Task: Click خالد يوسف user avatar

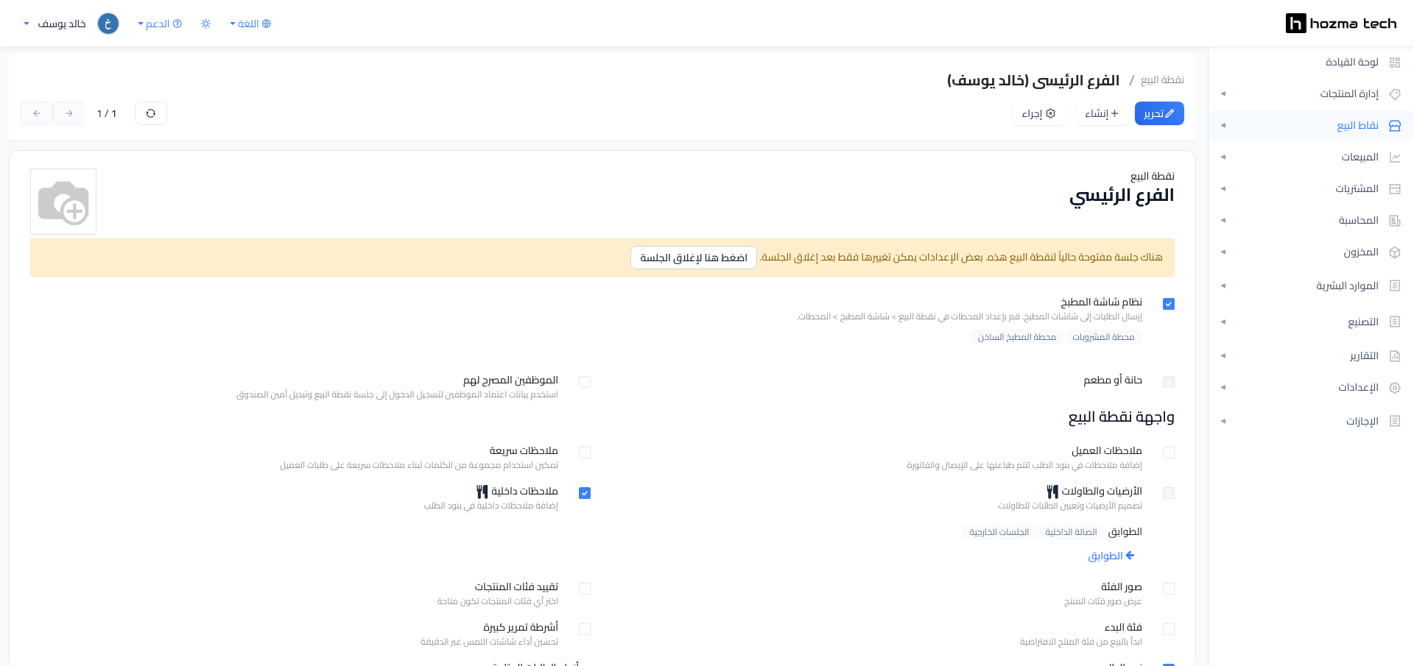Action: point(108,24)
